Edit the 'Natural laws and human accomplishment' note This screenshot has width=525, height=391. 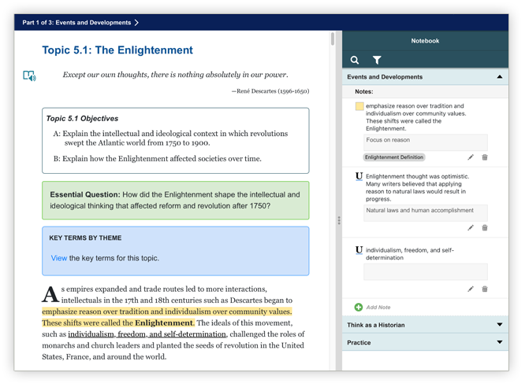click(471, 227)
